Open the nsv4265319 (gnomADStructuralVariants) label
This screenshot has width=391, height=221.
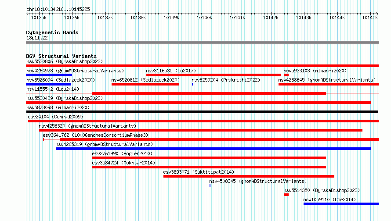point(104,144)
